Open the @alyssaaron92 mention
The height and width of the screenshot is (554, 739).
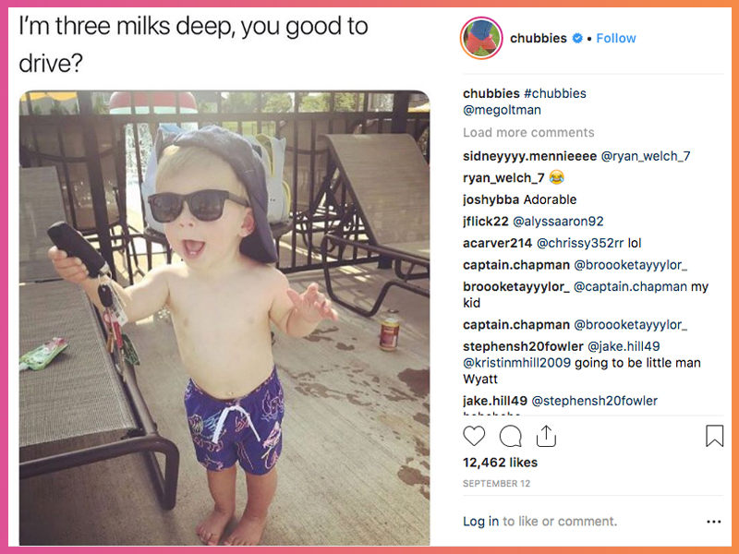pyautogui.click(x=558, y=222)
